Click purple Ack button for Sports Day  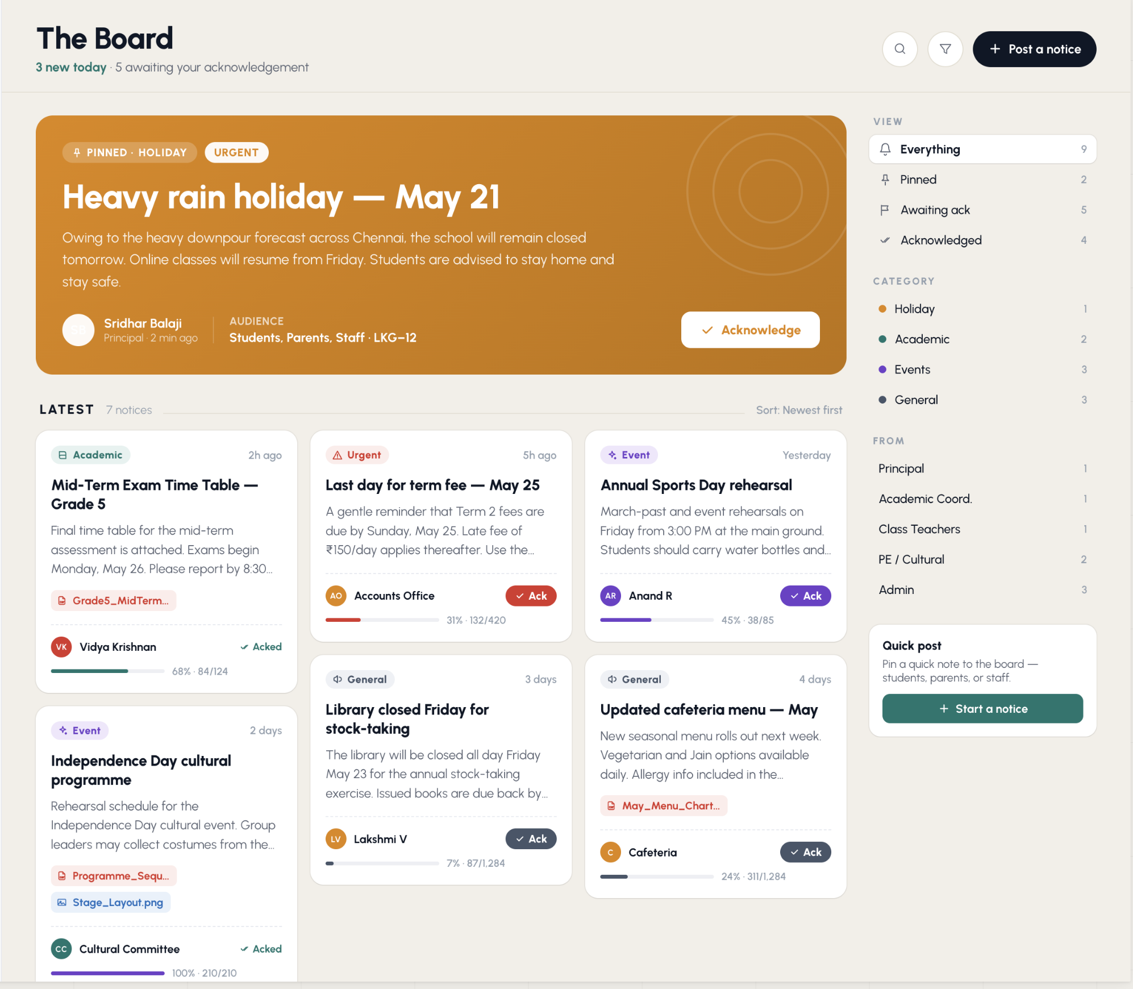805,596
